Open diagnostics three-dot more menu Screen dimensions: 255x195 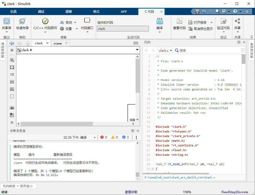[x=136, y=137]
